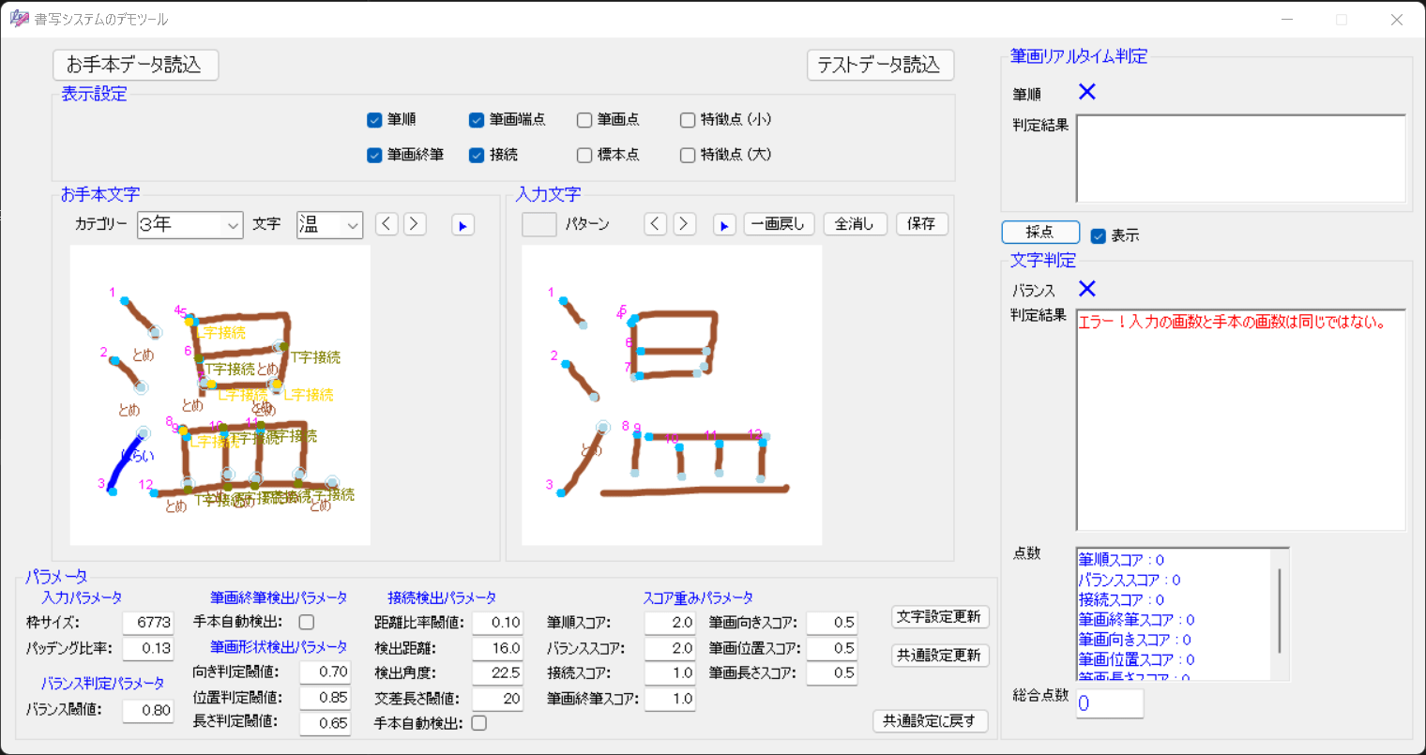Viewport: 1426px width, 755px height.
Task: Click the blue stroke 3 in model canvas
Action: [127, 462]
